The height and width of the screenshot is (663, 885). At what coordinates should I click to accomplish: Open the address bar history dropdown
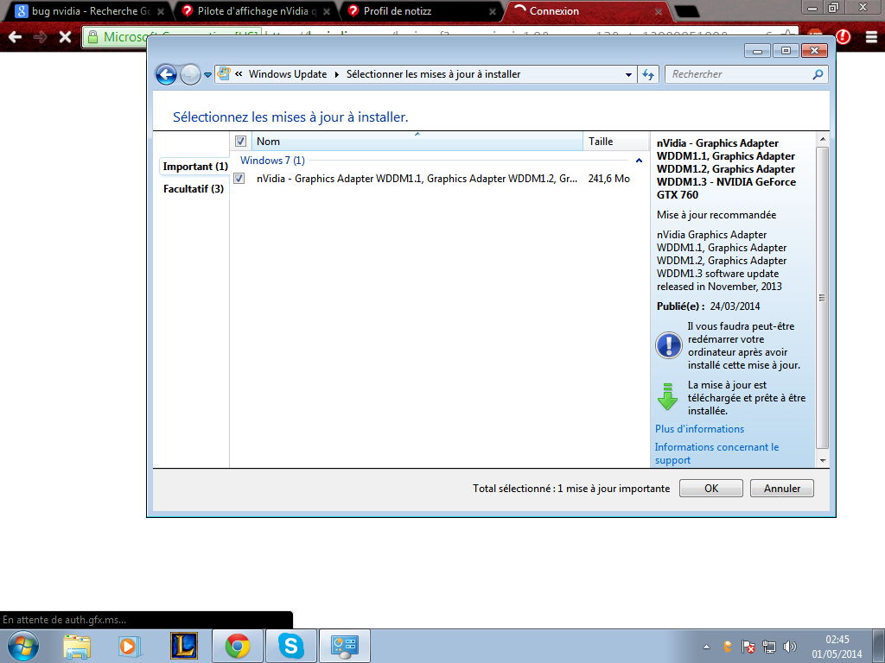pos(628,74)
